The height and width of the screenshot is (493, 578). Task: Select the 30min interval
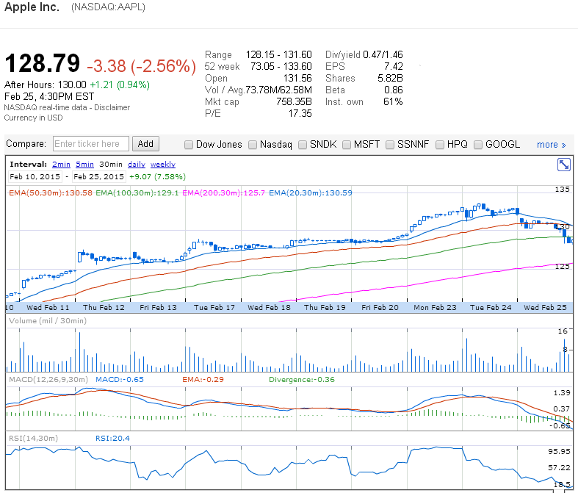[111, 164]
